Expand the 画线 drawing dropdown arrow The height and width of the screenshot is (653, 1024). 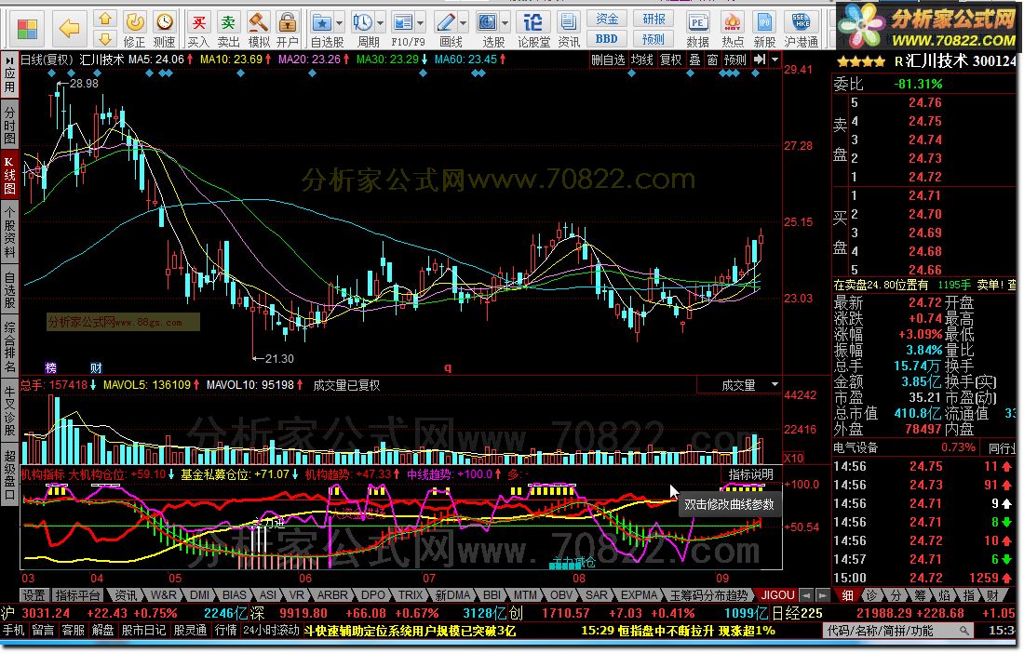click(463, 23)
